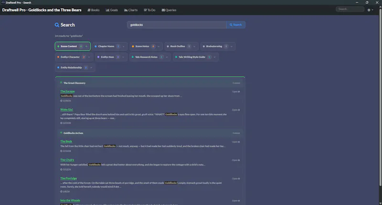Click The Great Discovery chapter heading

74,83
